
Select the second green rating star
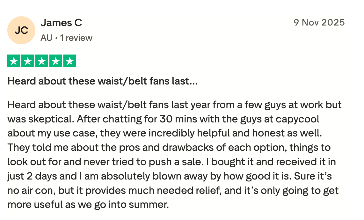(28, 61)
